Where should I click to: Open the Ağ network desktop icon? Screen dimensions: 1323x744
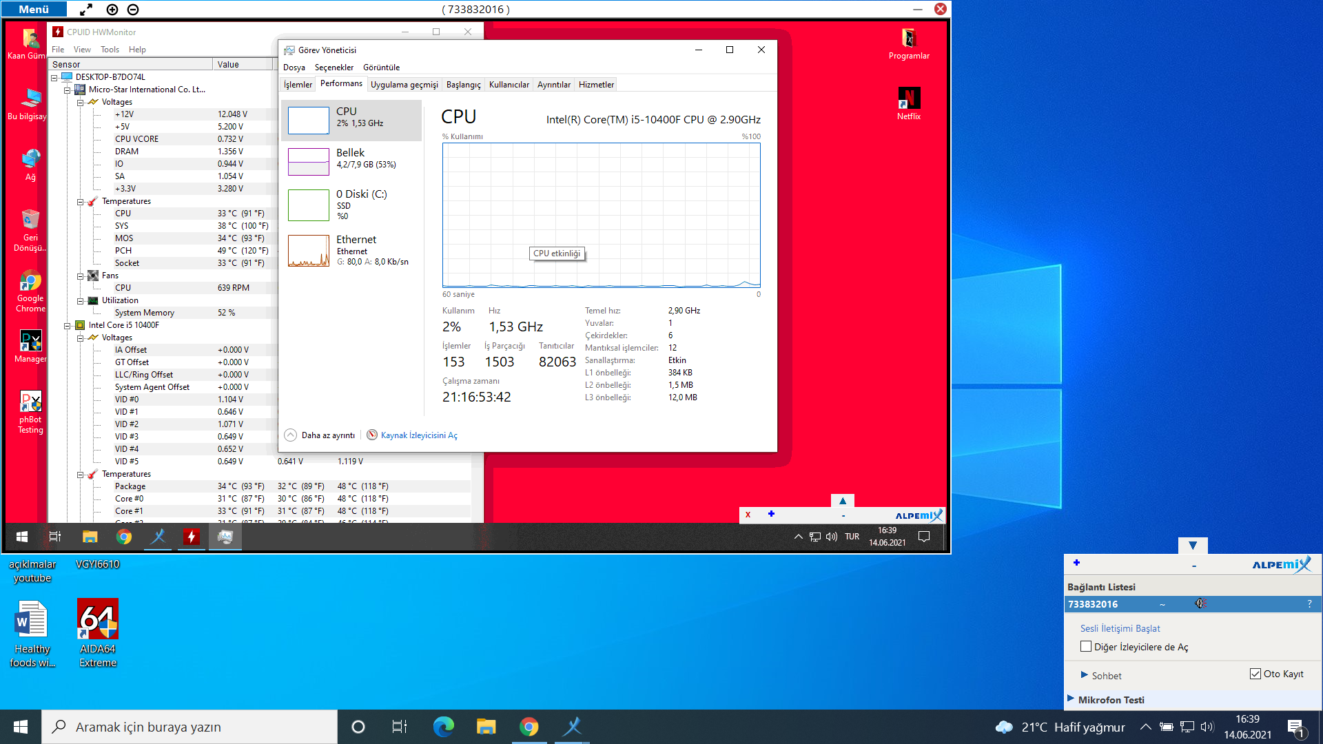pyautogui.click(x=30, y=165)
